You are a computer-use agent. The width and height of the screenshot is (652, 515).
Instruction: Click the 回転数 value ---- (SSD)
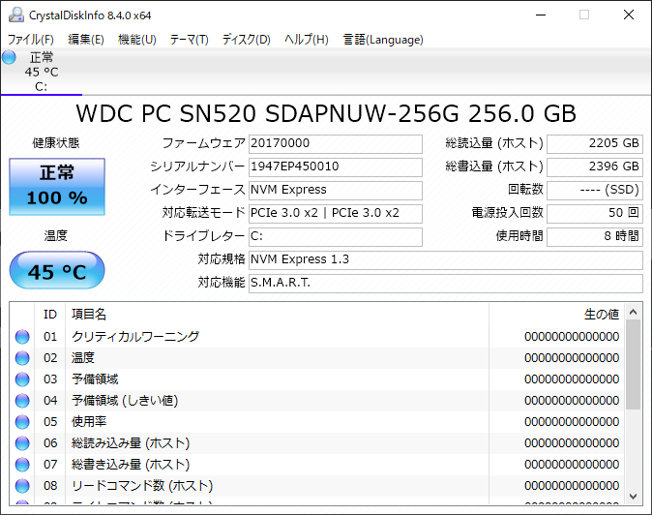[595, 191]
